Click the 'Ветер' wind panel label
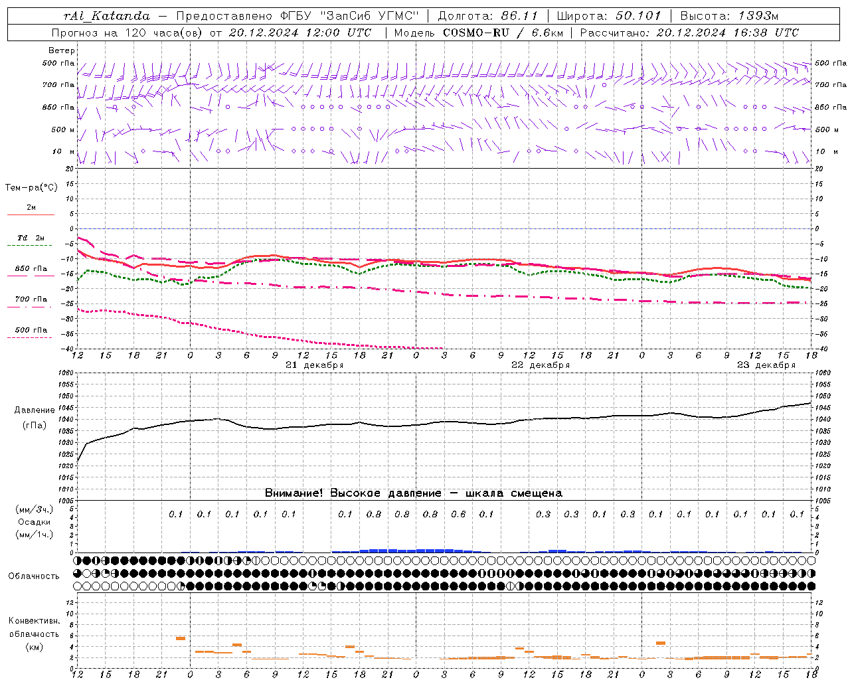Screen dimensions: 850x680 tap(62, 50)
